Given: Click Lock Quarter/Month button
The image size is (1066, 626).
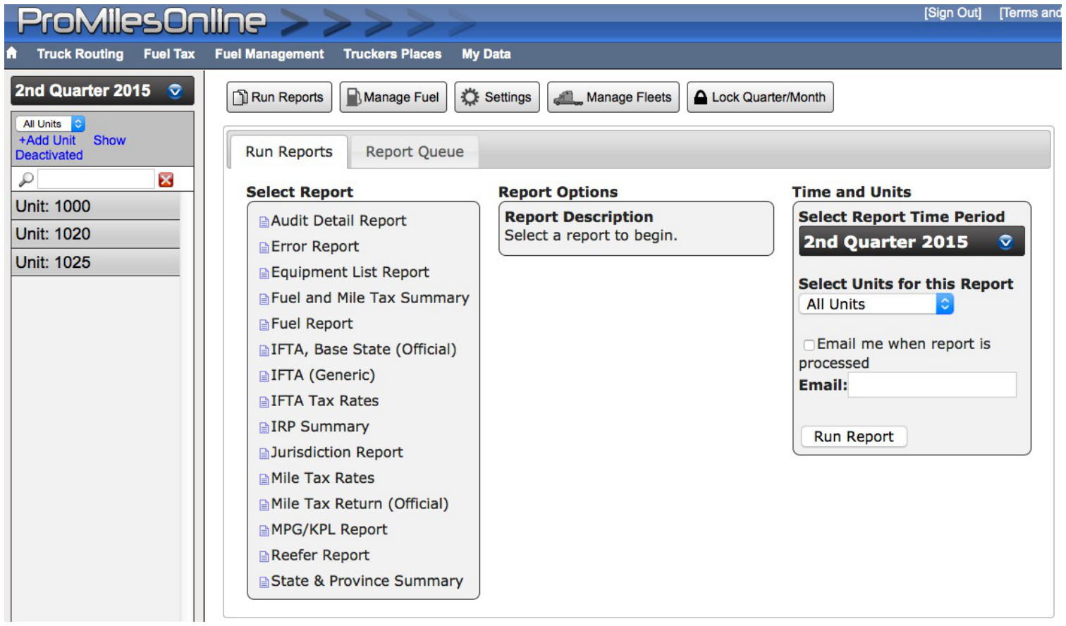Looking at the screenshot, I should click(760, 97).
